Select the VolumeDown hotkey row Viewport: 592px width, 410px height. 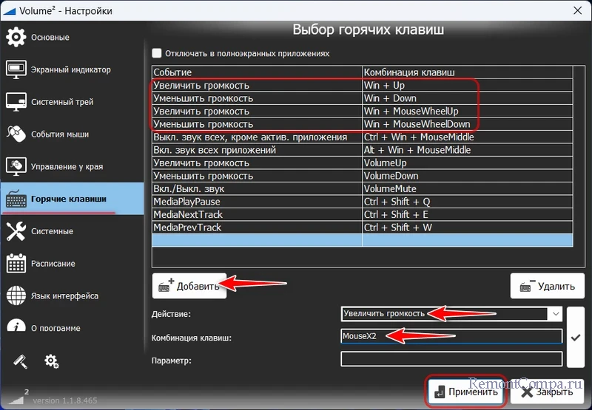(363, 176)
